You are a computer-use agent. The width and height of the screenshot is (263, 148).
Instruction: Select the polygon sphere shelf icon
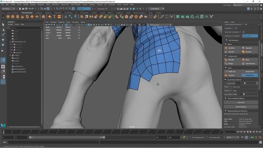coord(8,16)
